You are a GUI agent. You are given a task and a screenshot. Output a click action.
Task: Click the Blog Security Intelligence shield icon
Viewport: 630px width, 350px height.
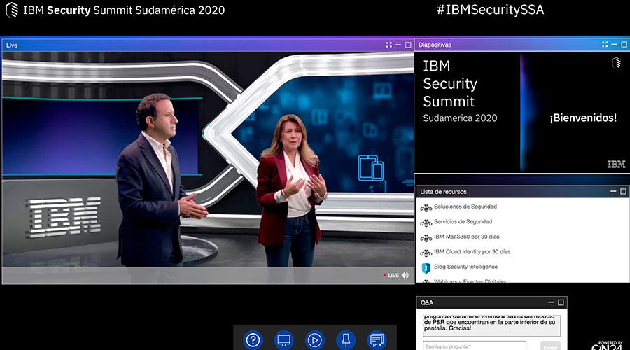[426, 267]
